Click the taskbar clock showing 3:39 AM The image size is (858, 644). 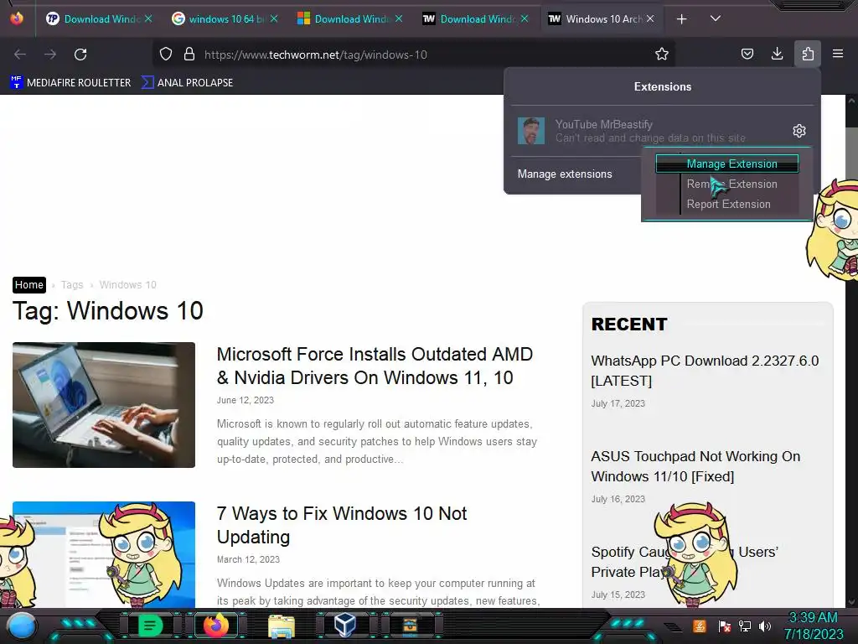click(814, 626)
